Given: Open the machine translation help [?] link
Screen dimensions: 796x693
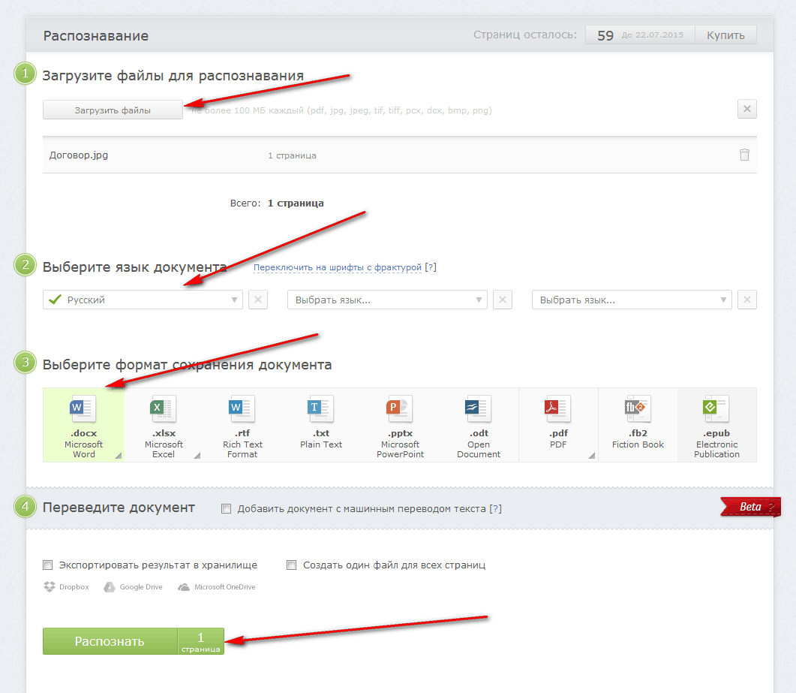Looking at the screenshot, I should coord(495,508).
